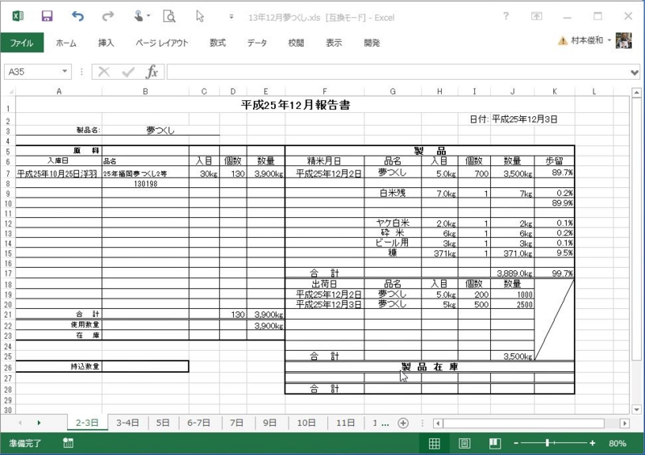Select column F header
Screen dimensions: 645x455
click(325, 91)
